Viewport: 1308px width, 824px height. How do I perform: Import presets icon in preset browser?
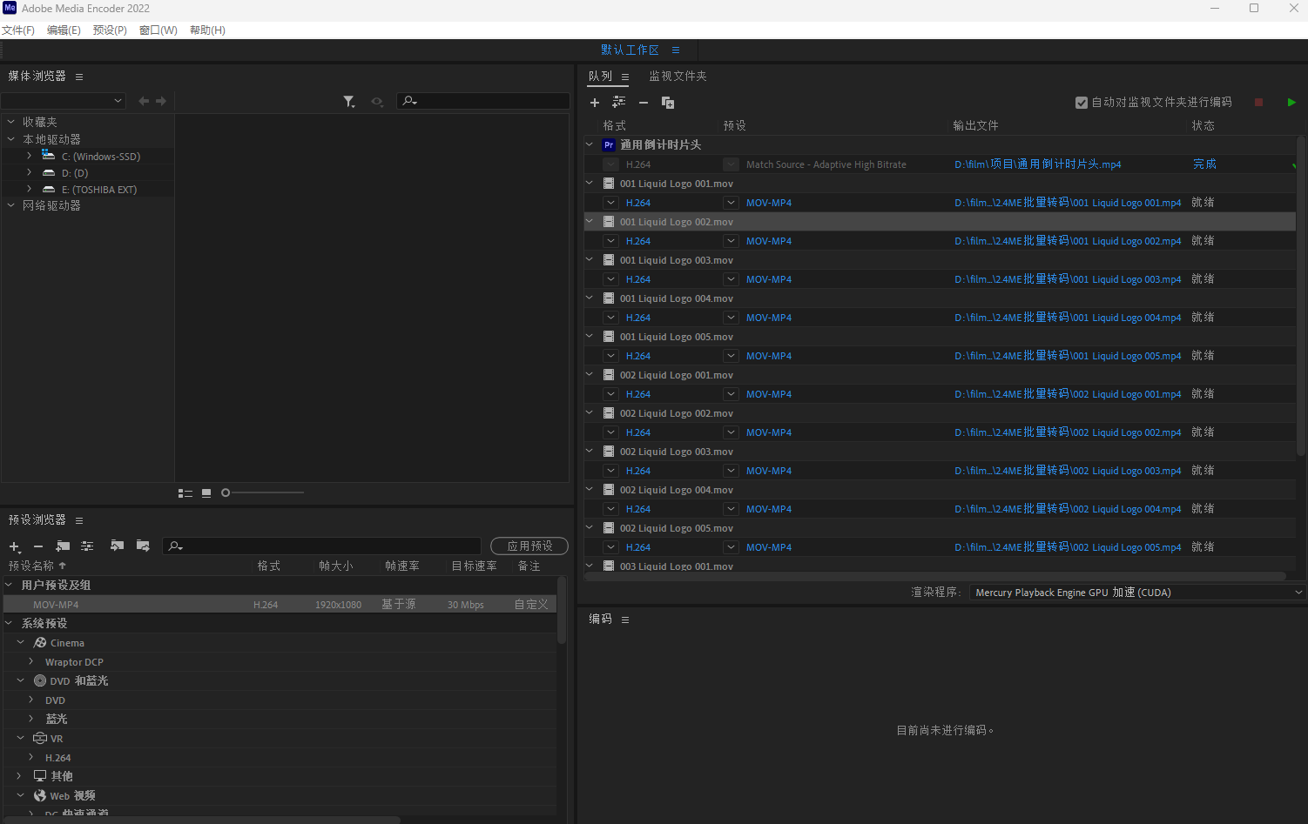click(x=117, y=546)
